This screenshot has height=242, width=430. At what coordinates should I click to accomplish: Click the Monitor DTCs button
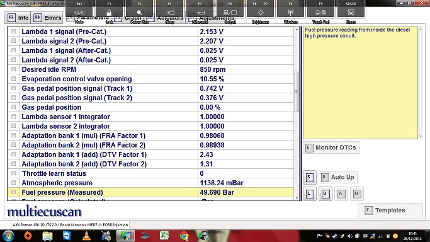pos(331,147)
